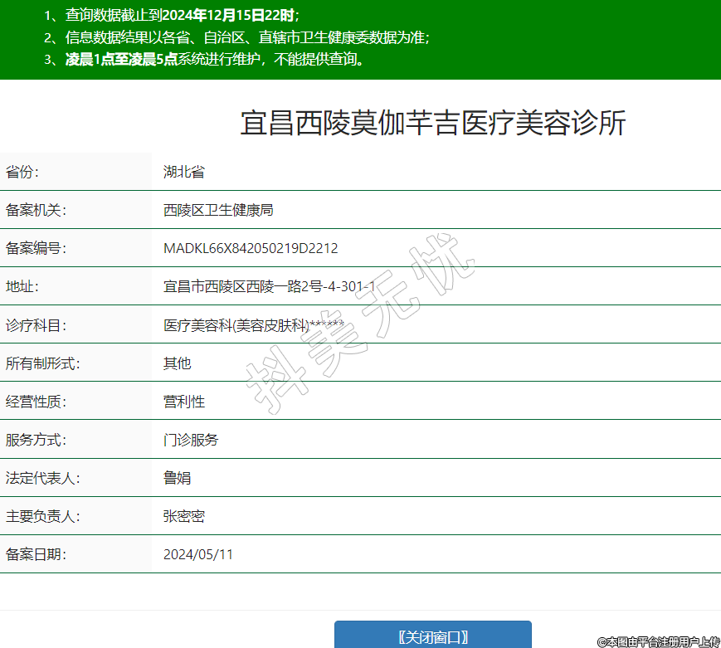Click the 主要负责人 name 张密密

click(183, 516)
